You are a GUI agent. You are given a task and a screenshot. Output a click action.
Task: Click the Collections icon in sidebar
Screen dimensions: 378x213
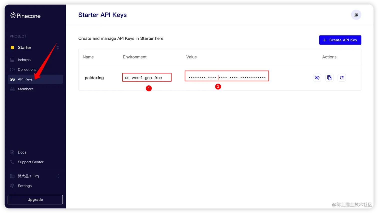tap(12, 70)
